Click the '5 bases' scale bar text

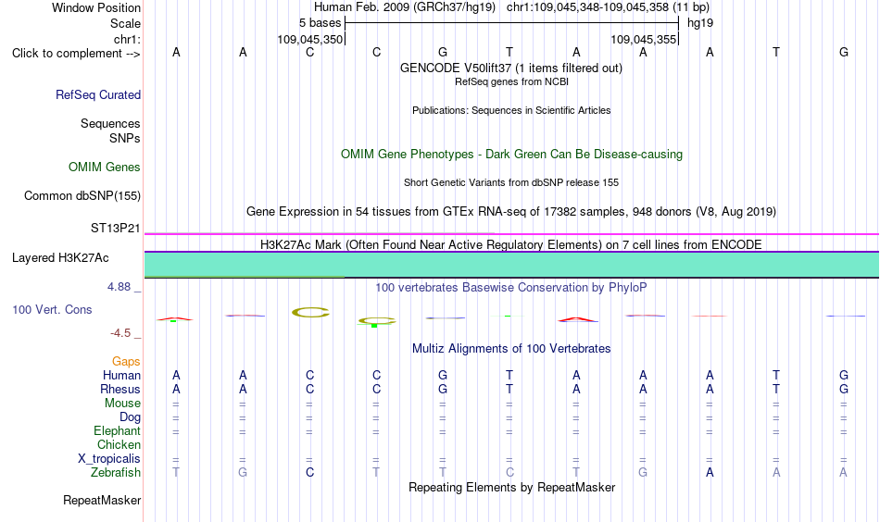320,23
